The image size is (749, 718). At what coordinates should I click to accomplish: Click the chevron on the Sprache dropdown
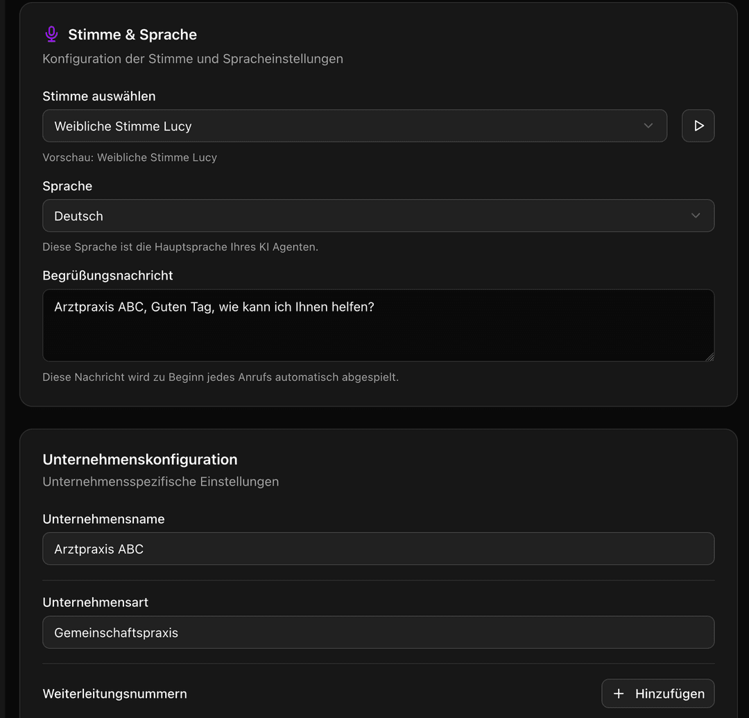tap(695, 216)
